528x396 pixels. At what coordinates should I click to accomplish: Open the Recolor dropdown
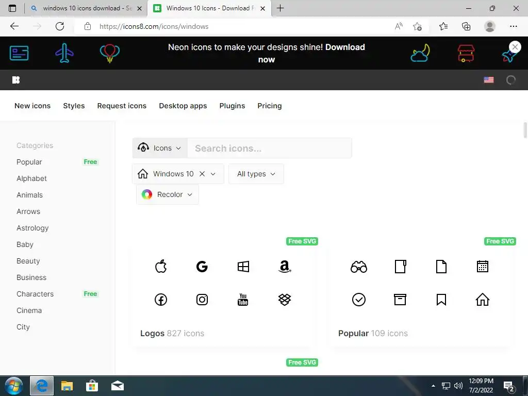(168, 194)
